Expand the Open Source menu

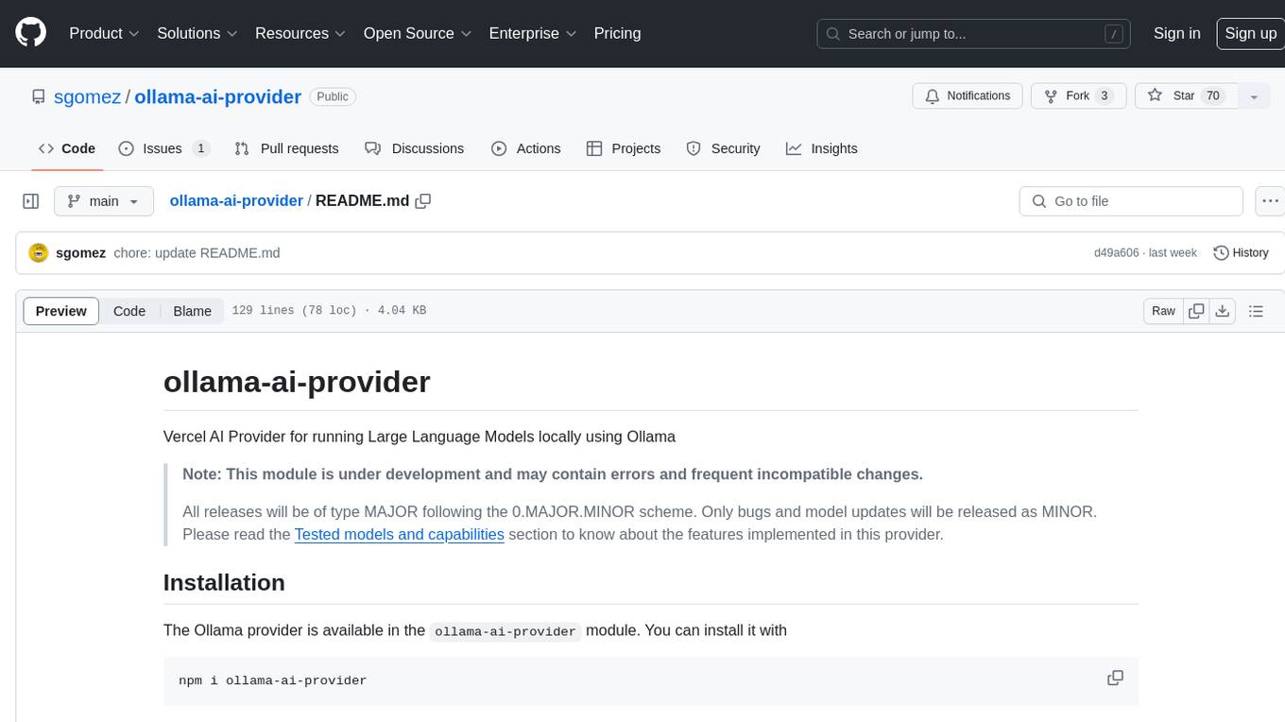[x=417, y=33]
